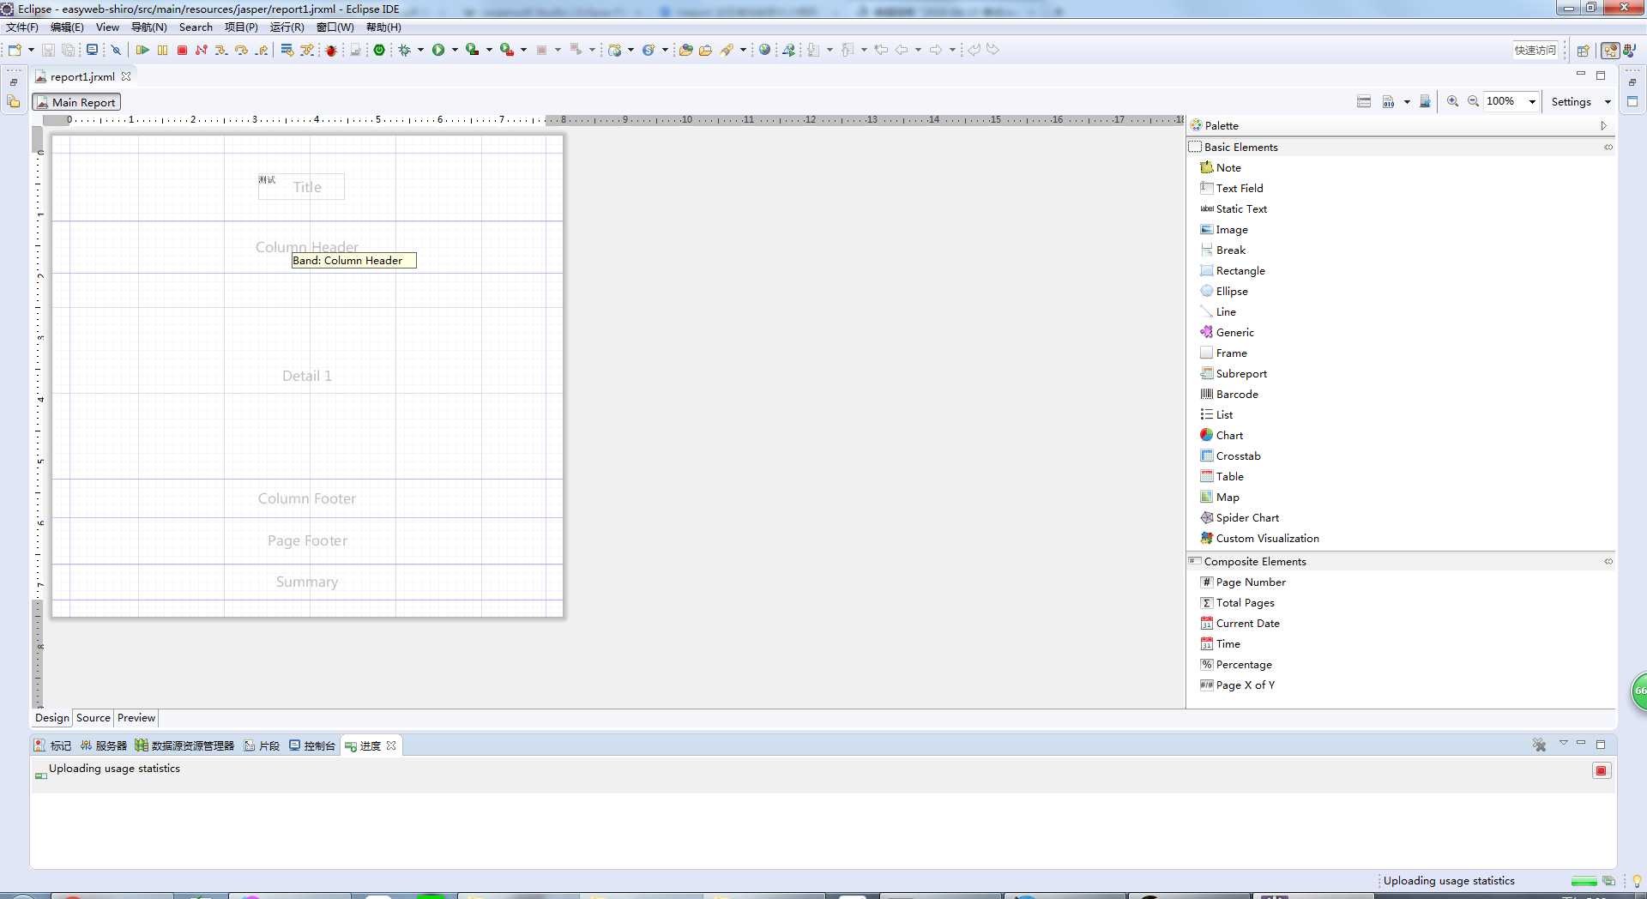
Task: Choose the Crosstab palette element
Action: click(x=1230, y=456)
